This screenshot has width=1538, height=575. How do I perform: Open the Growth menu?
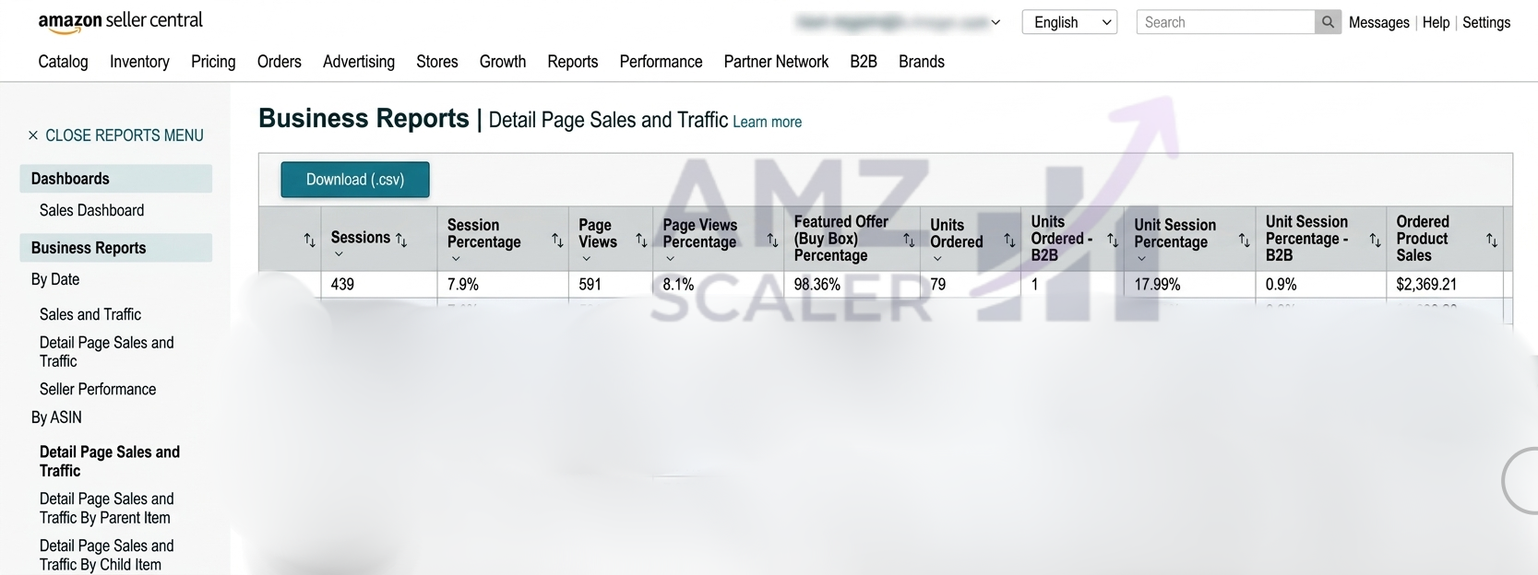pyautogui.click(x=503, y=62)
